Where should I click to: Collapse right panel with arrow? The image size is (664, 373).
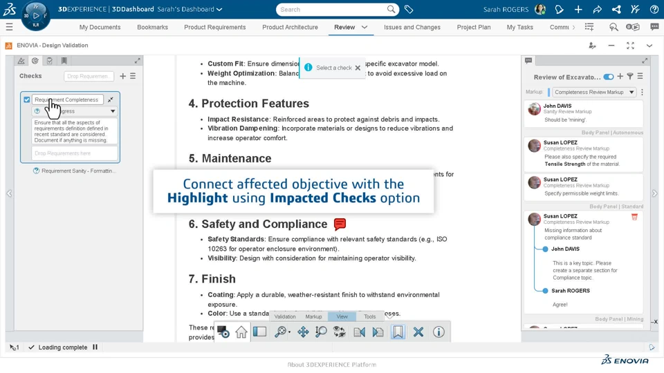coord(655,193)
